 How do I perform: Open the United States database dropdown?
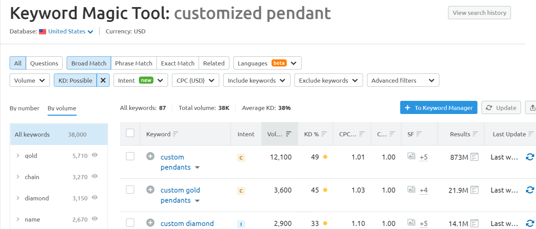point(70,31)
